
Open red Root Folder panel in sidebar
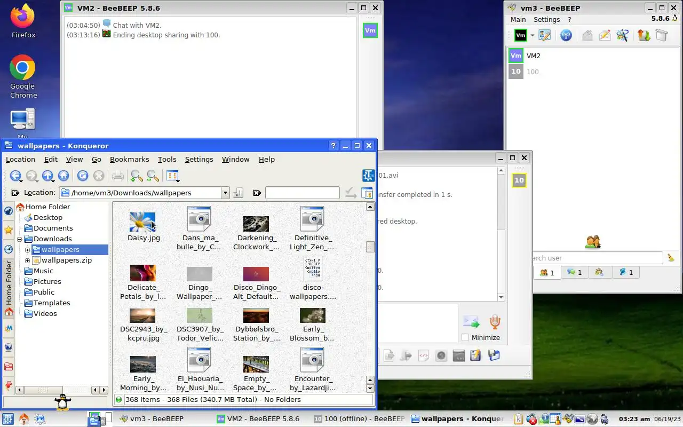point(9,366)
